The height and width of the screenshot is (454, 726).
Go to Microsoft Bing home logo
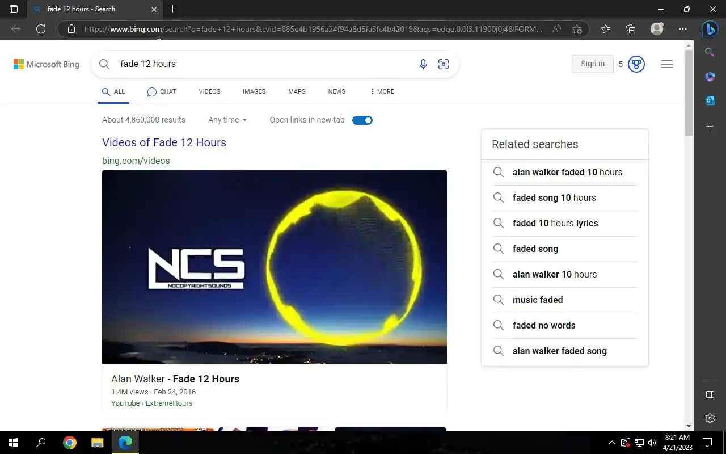pyautogui.click(x=47, y=64)
